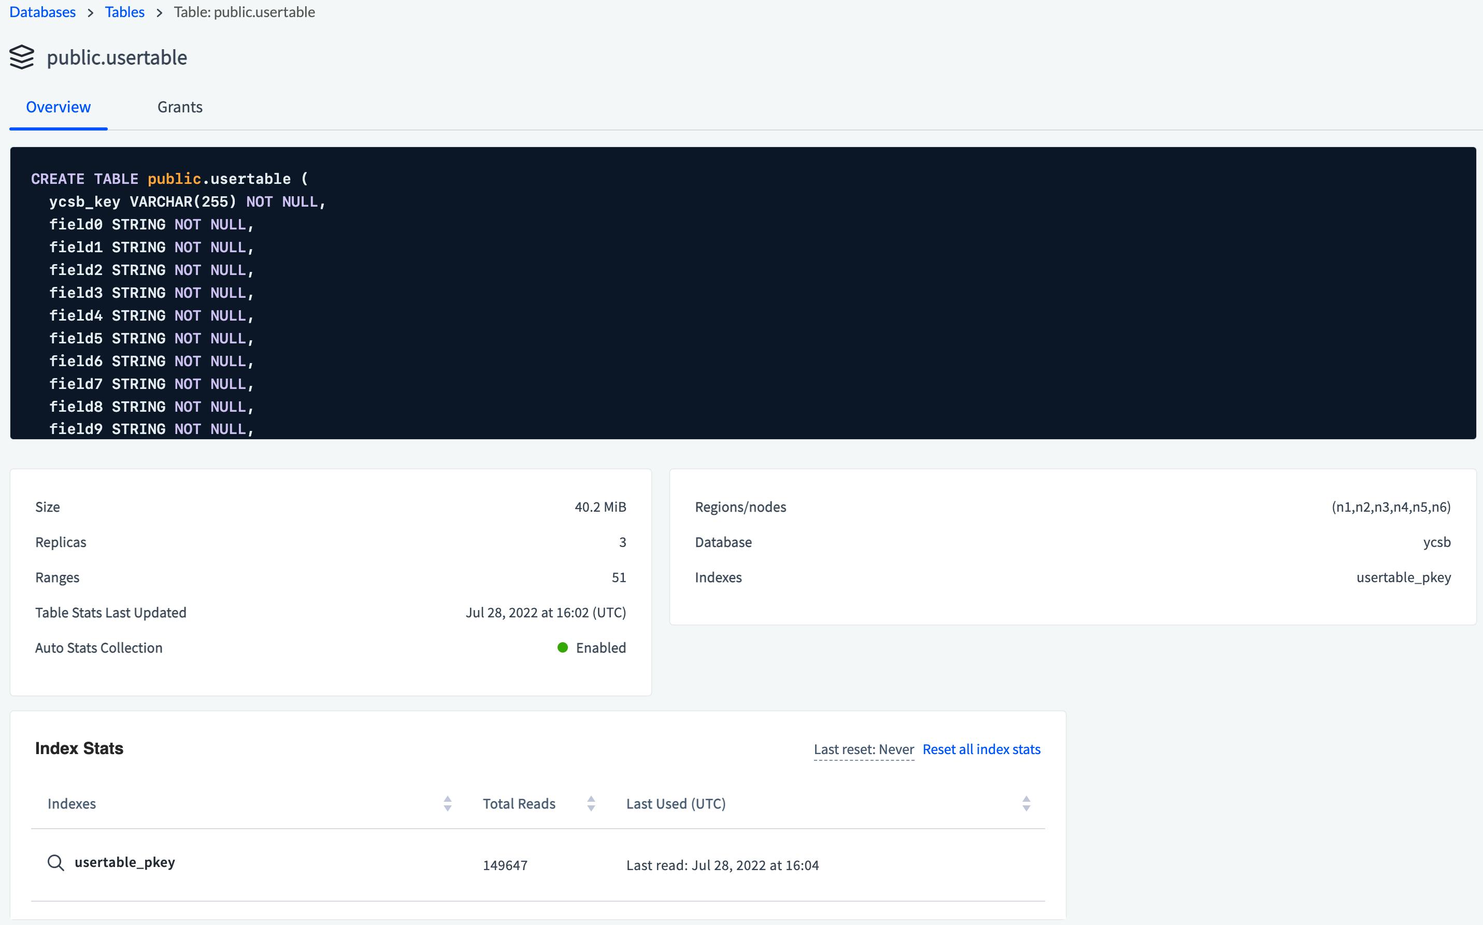Viewport: 1483px width, 925px height.
Task: Sort by the Last Used (UTC) column arrows
Action: pos(1026,803)
